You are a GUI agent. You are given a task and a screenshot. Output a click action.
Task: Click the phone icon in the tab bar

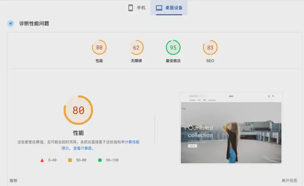point(131,8)
